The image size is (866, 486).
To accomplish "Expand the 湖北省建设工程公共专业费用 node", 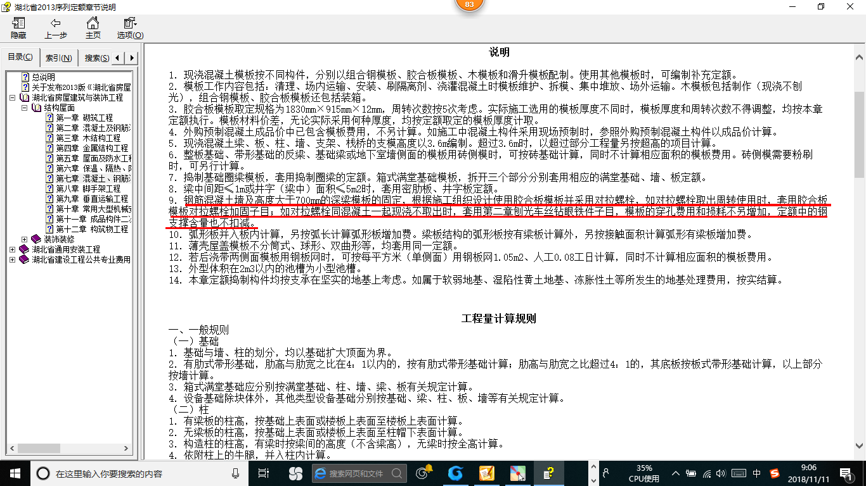I will click(13, 260).
